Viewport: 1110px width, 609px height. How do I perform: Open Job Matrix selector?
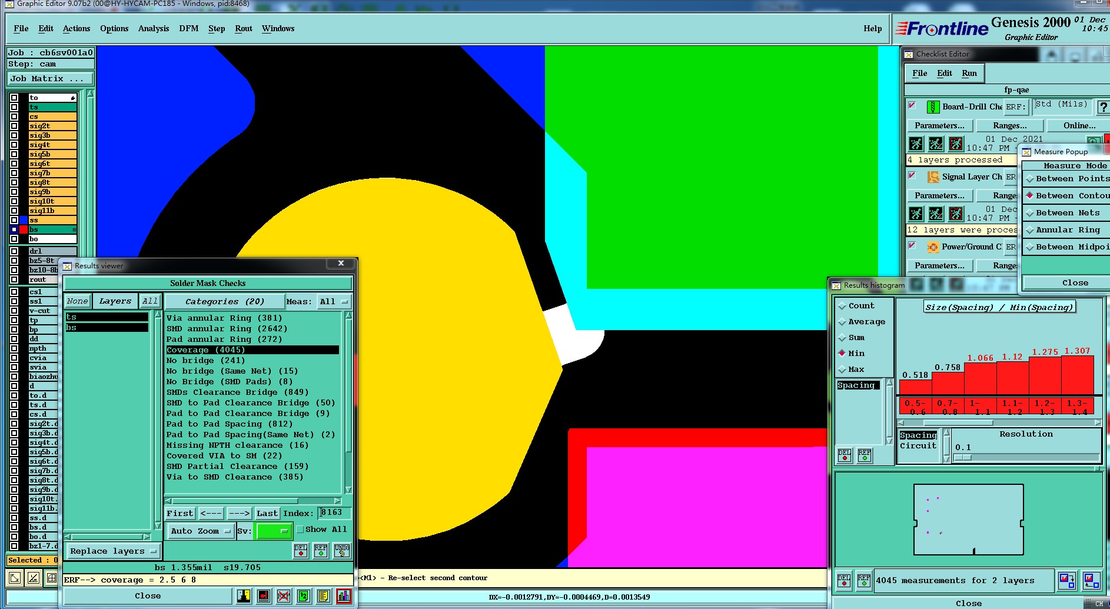(x=50, y=79)
